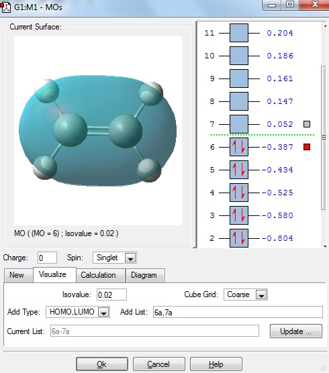This screenshot has width=329, height=373.
Task: Confirm with the Ok button
Action: pos(102,364)
